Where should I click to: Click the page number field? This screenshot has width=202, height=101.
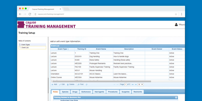125,85
